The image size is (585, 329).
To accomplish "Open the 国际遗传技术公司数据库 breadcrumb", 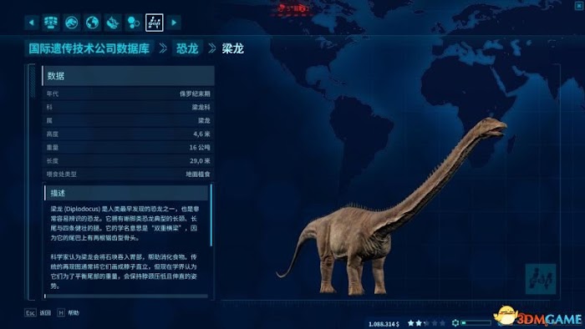I will (89, 48).
